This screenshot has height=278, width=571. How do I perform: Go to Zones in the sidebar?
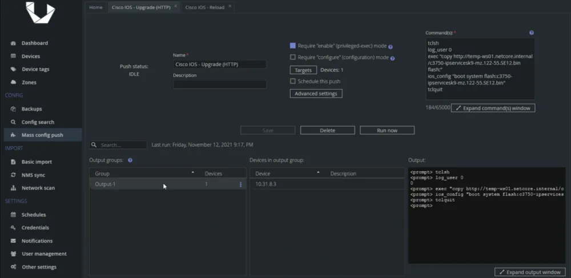29,82
